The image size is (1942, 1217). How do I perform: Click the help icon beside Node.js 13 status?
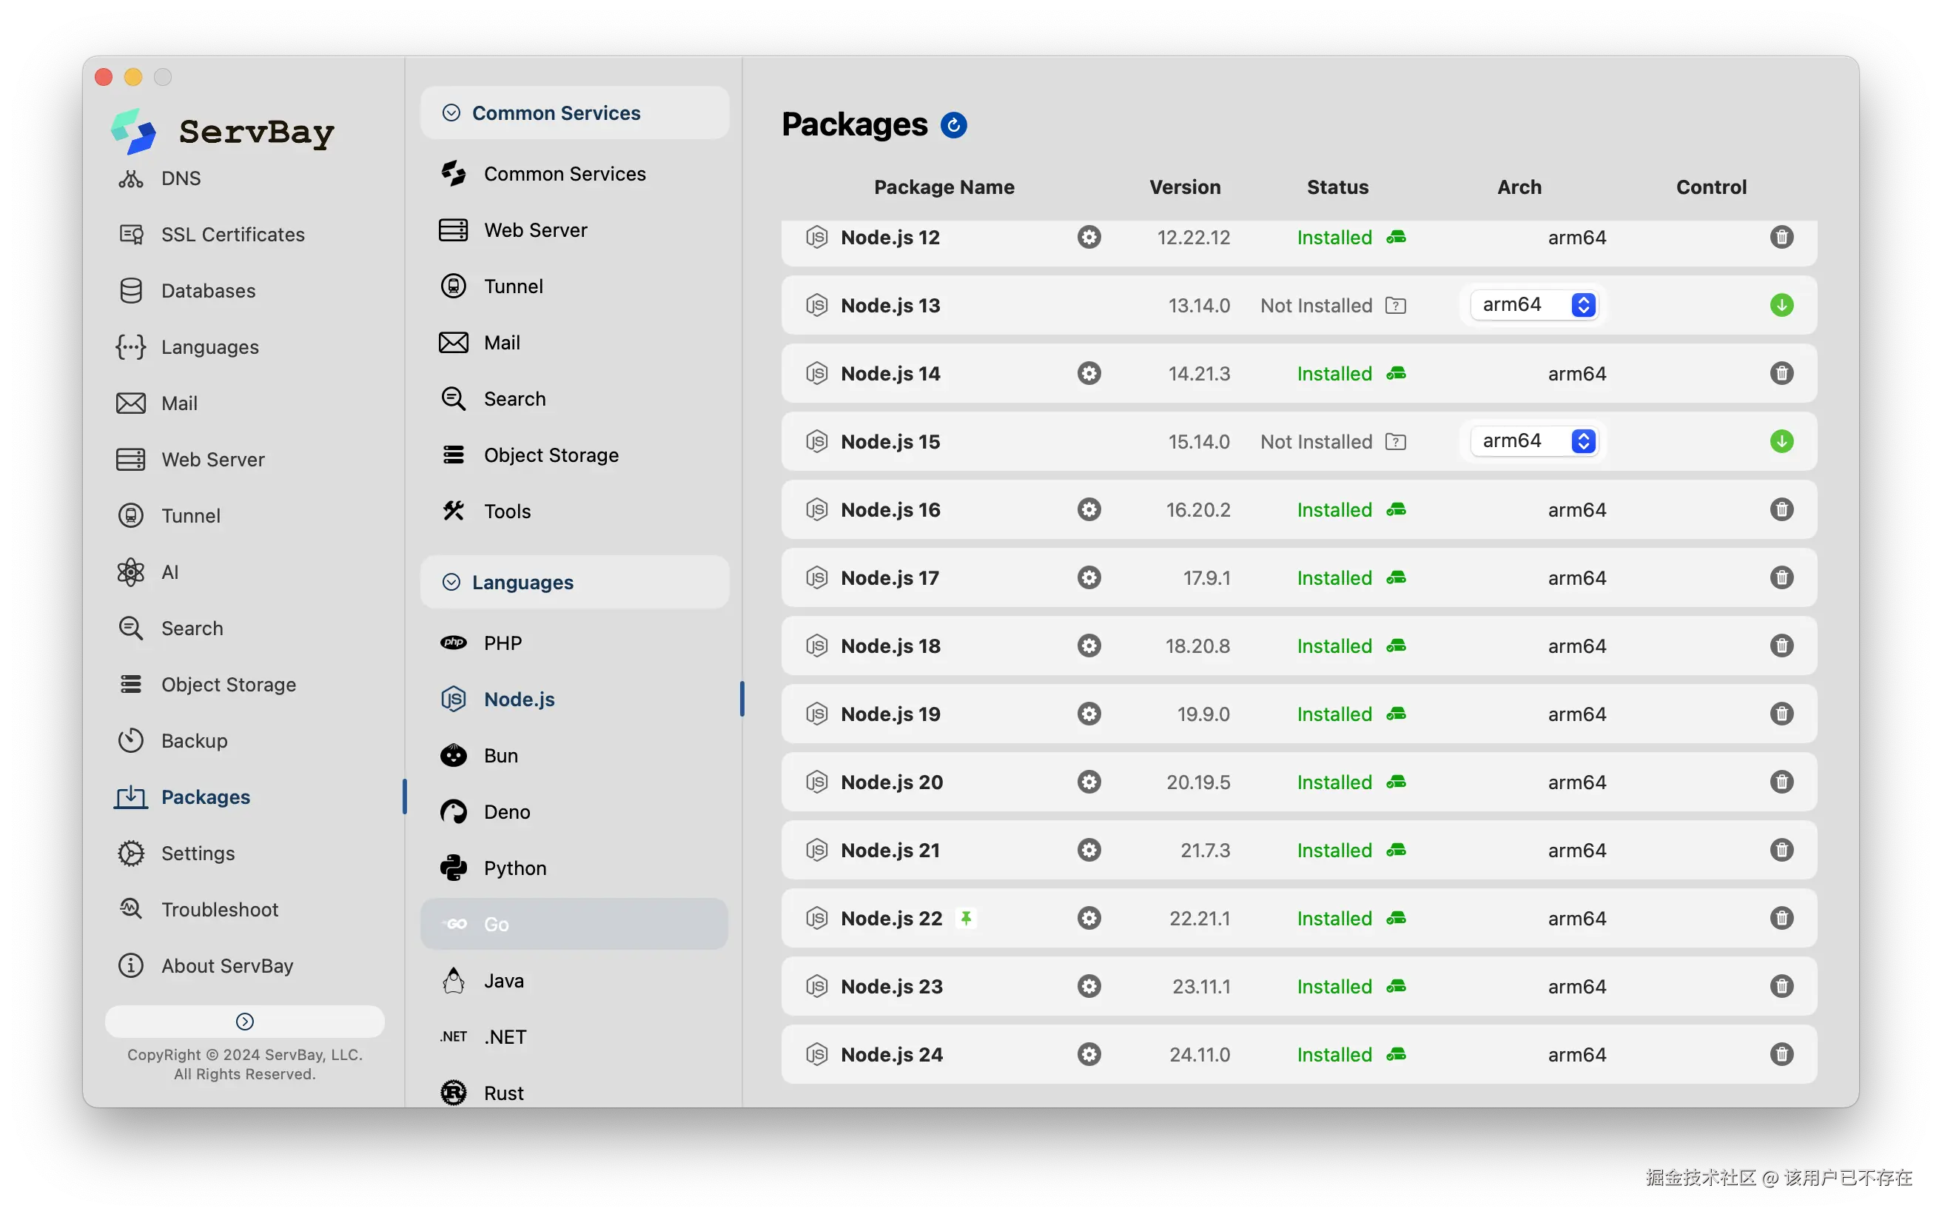[x=1396, y=306]
